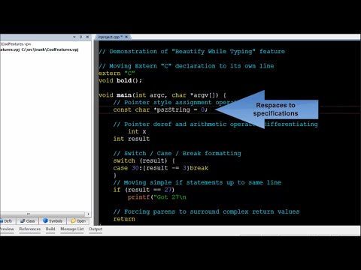The image size is (361, 270).
Task: Click the printf("Got 27\n line
Action: (157, 197)
